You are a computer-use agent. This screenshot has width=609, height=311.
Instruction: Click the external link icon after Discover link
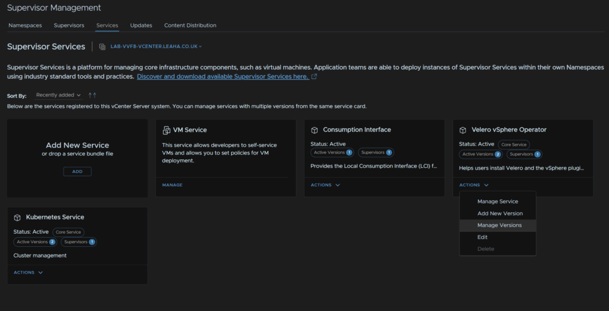point(314,77)
